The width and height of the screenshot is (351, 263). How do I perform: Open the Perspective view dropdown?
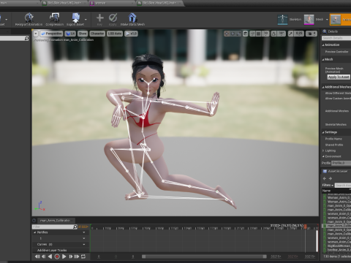(51, 34)
